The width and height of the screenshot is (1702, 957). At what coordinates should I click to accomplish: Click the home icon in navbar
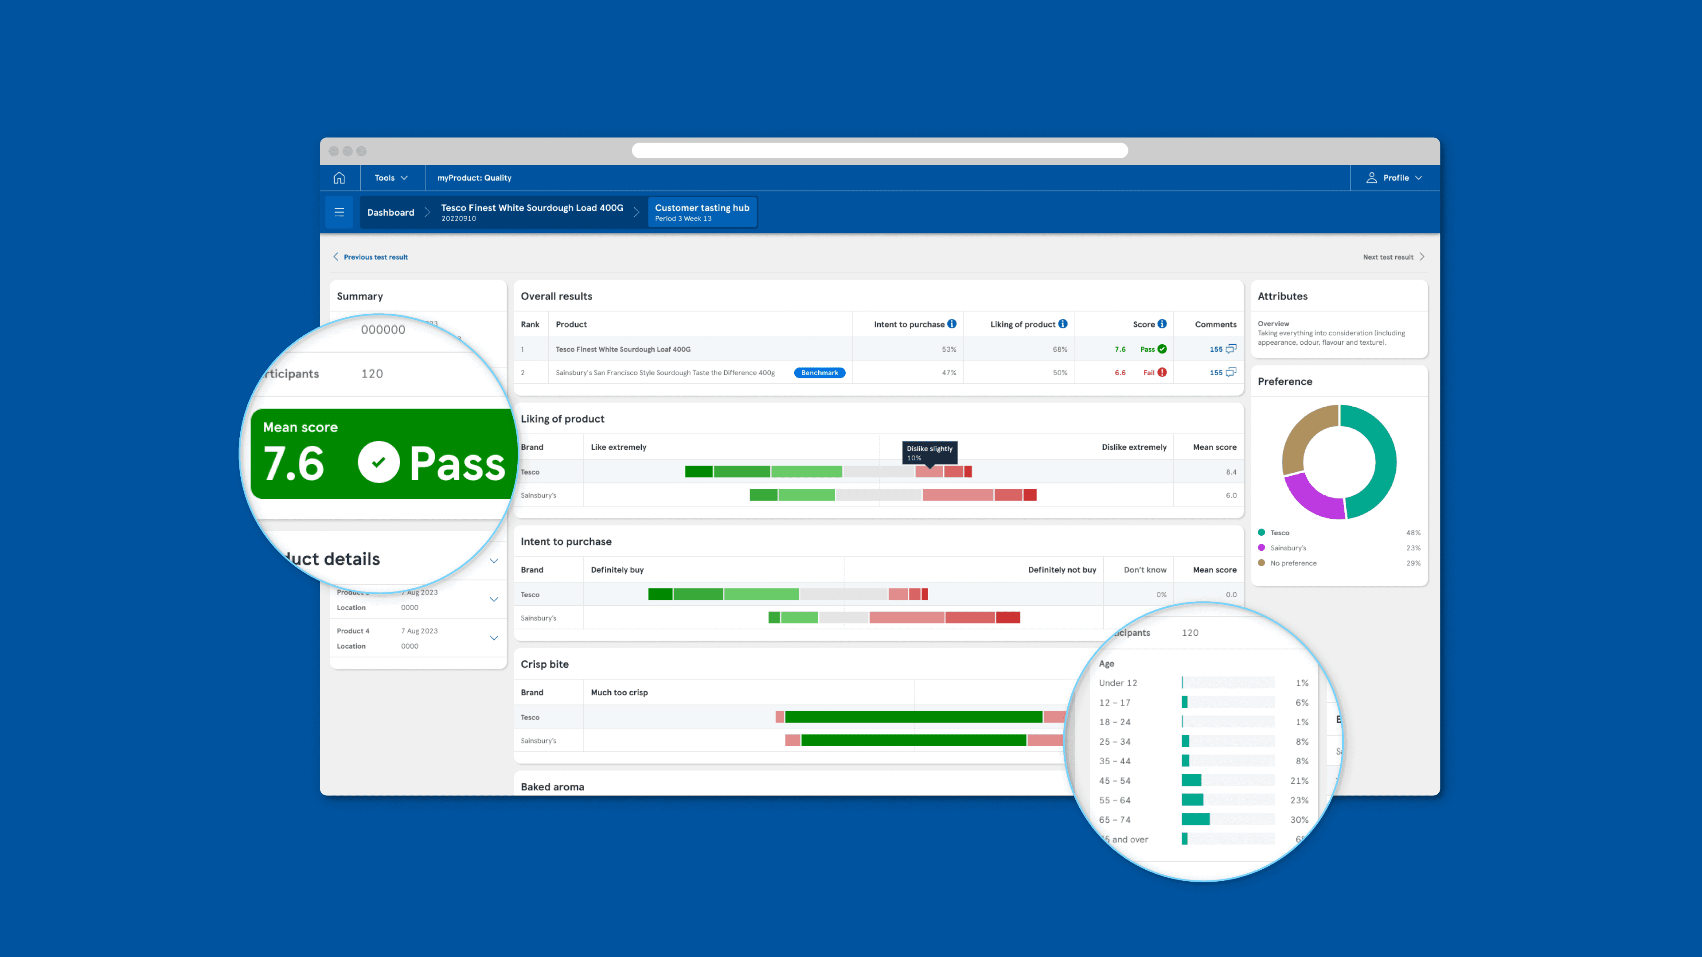(339, 178)
